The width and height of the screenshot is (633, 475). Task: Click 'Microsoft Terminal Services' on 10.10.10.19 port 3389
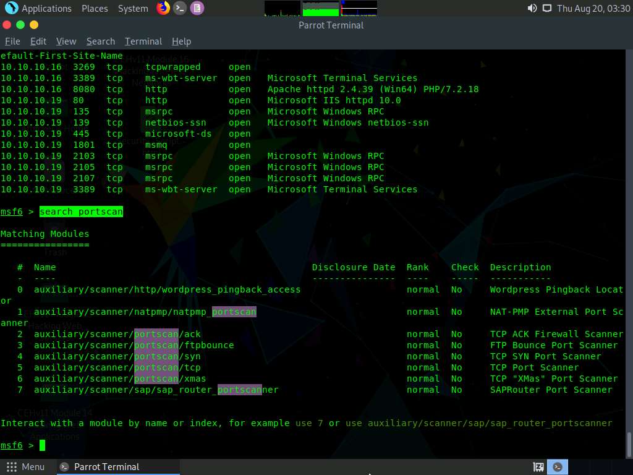point(342,189)
